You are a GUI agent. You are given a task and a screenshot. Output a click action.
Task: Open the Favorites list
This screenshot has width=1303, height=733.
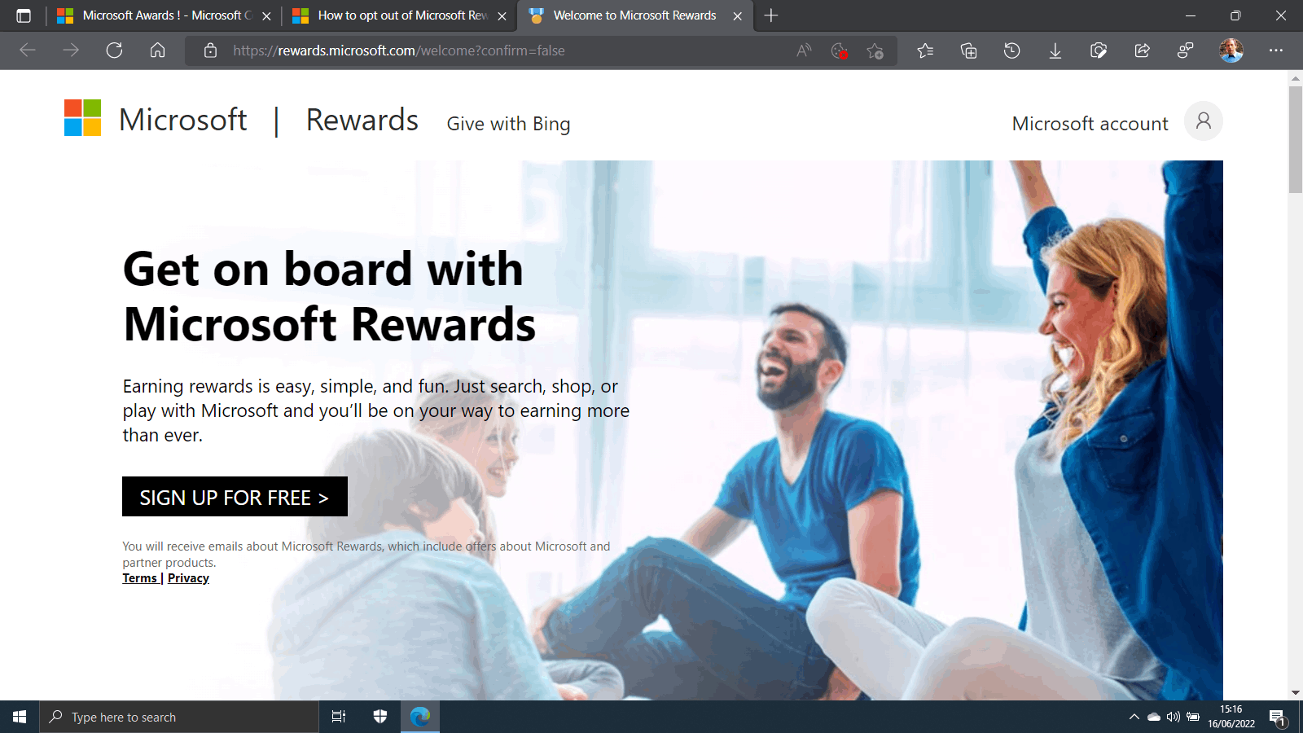925,50
